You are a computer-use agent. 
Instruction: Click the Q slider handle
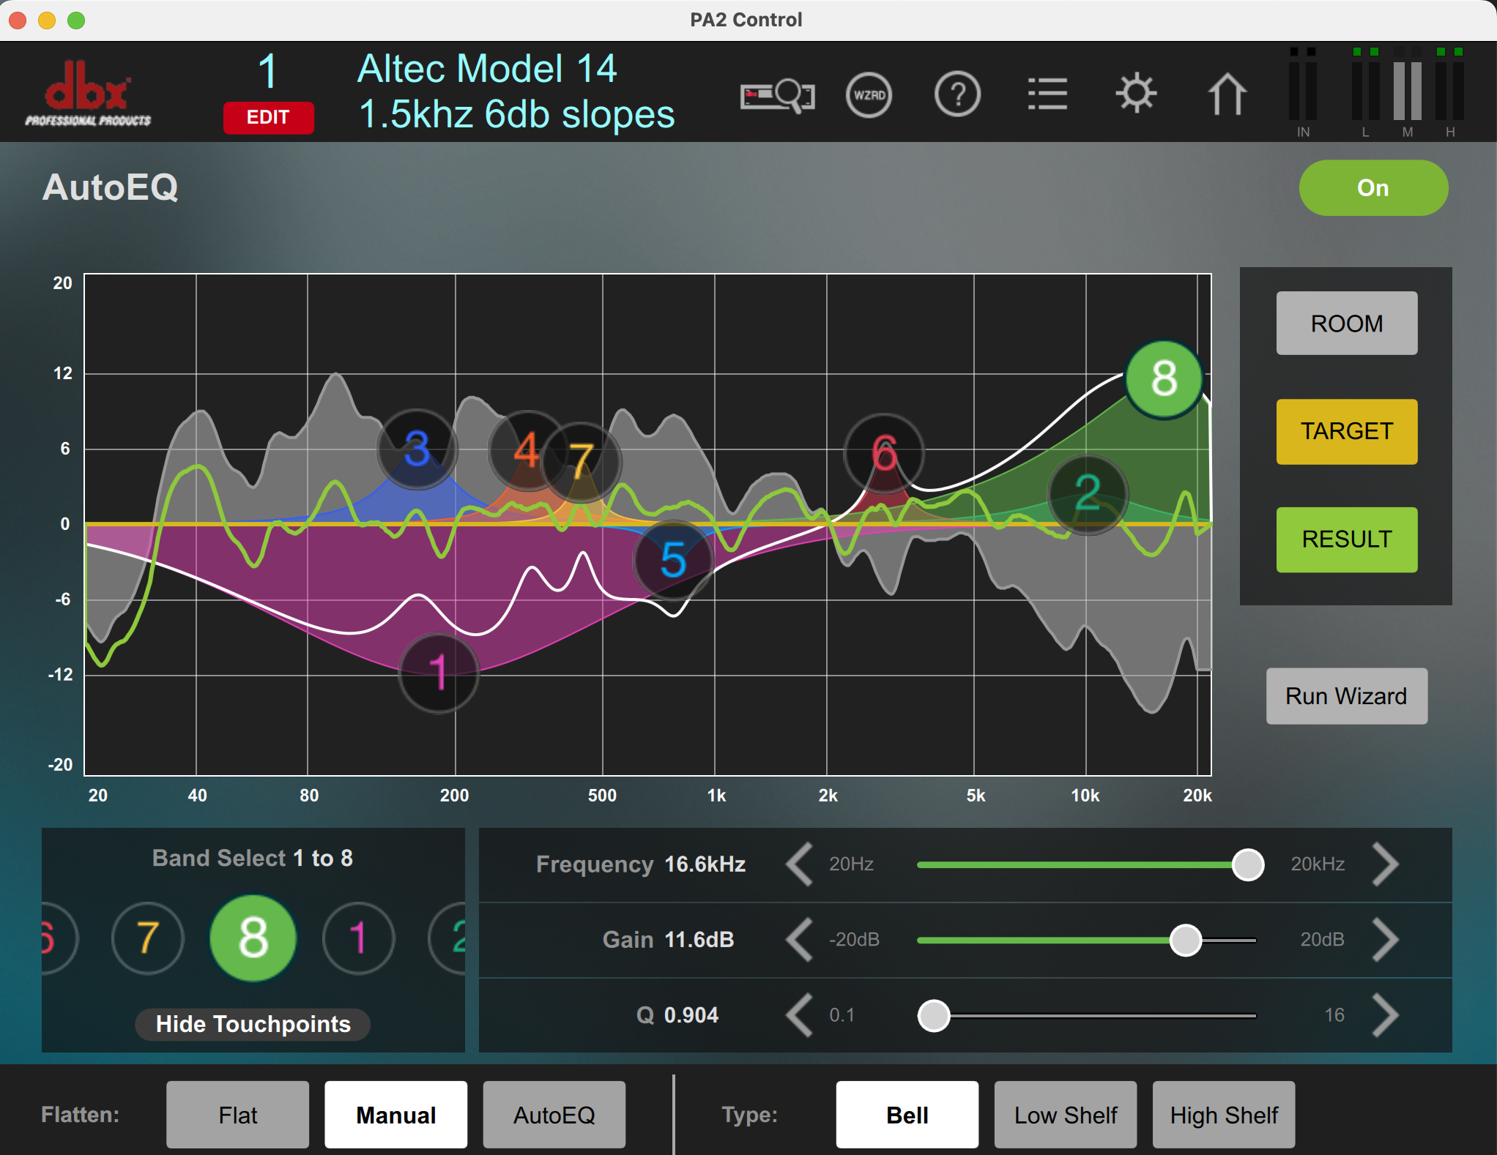point(934,1016)
